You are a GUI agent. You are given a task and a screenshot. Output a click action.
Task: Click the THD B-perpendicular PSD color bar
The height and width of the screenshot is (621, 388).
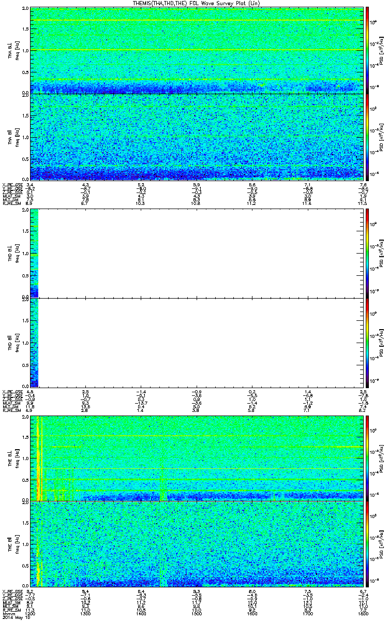click(x=367, y=253)
